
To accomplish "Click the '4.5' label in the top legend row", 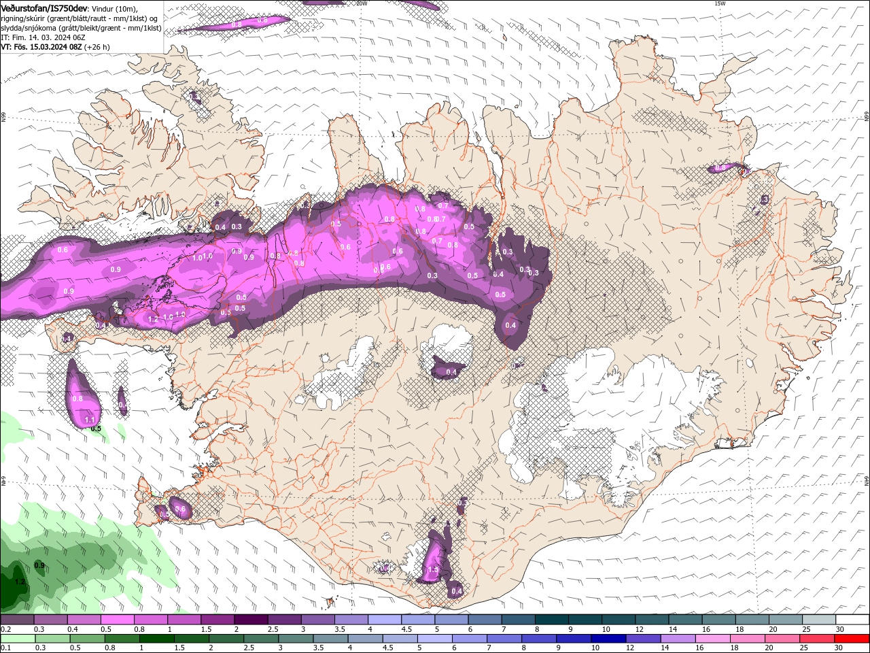I will pos(406,629).
